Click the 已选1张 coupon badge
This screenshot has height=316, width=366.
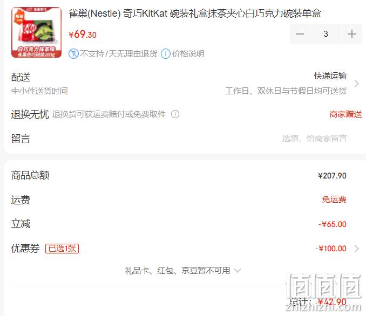coord(62,249)
